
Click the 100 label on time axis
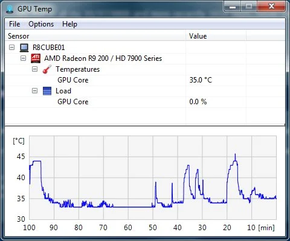pyautogui.click(x=29, y=228)
